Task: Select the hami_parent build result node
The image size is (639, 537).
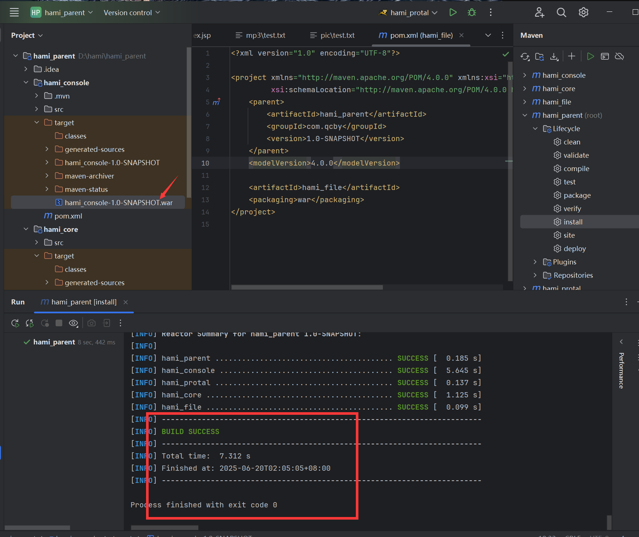Action: [69, 342]
